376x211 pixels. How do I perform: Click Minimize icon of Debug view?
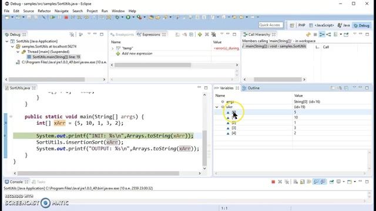pos(95,34)
